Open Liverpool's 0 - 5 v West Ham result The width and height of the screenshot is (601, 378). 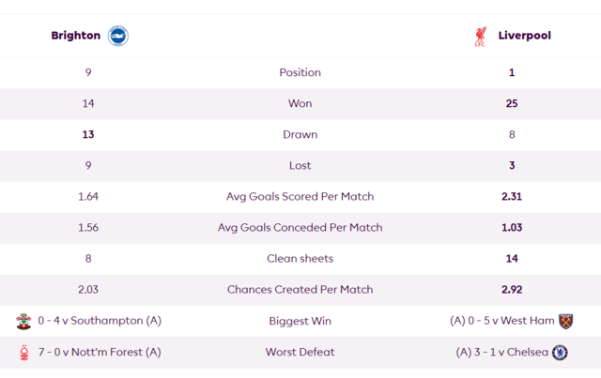pyautogui.click(x=502, y=321)
